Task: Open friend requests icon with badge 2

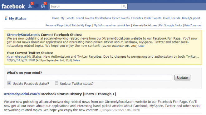Action: tap(30, 6)
